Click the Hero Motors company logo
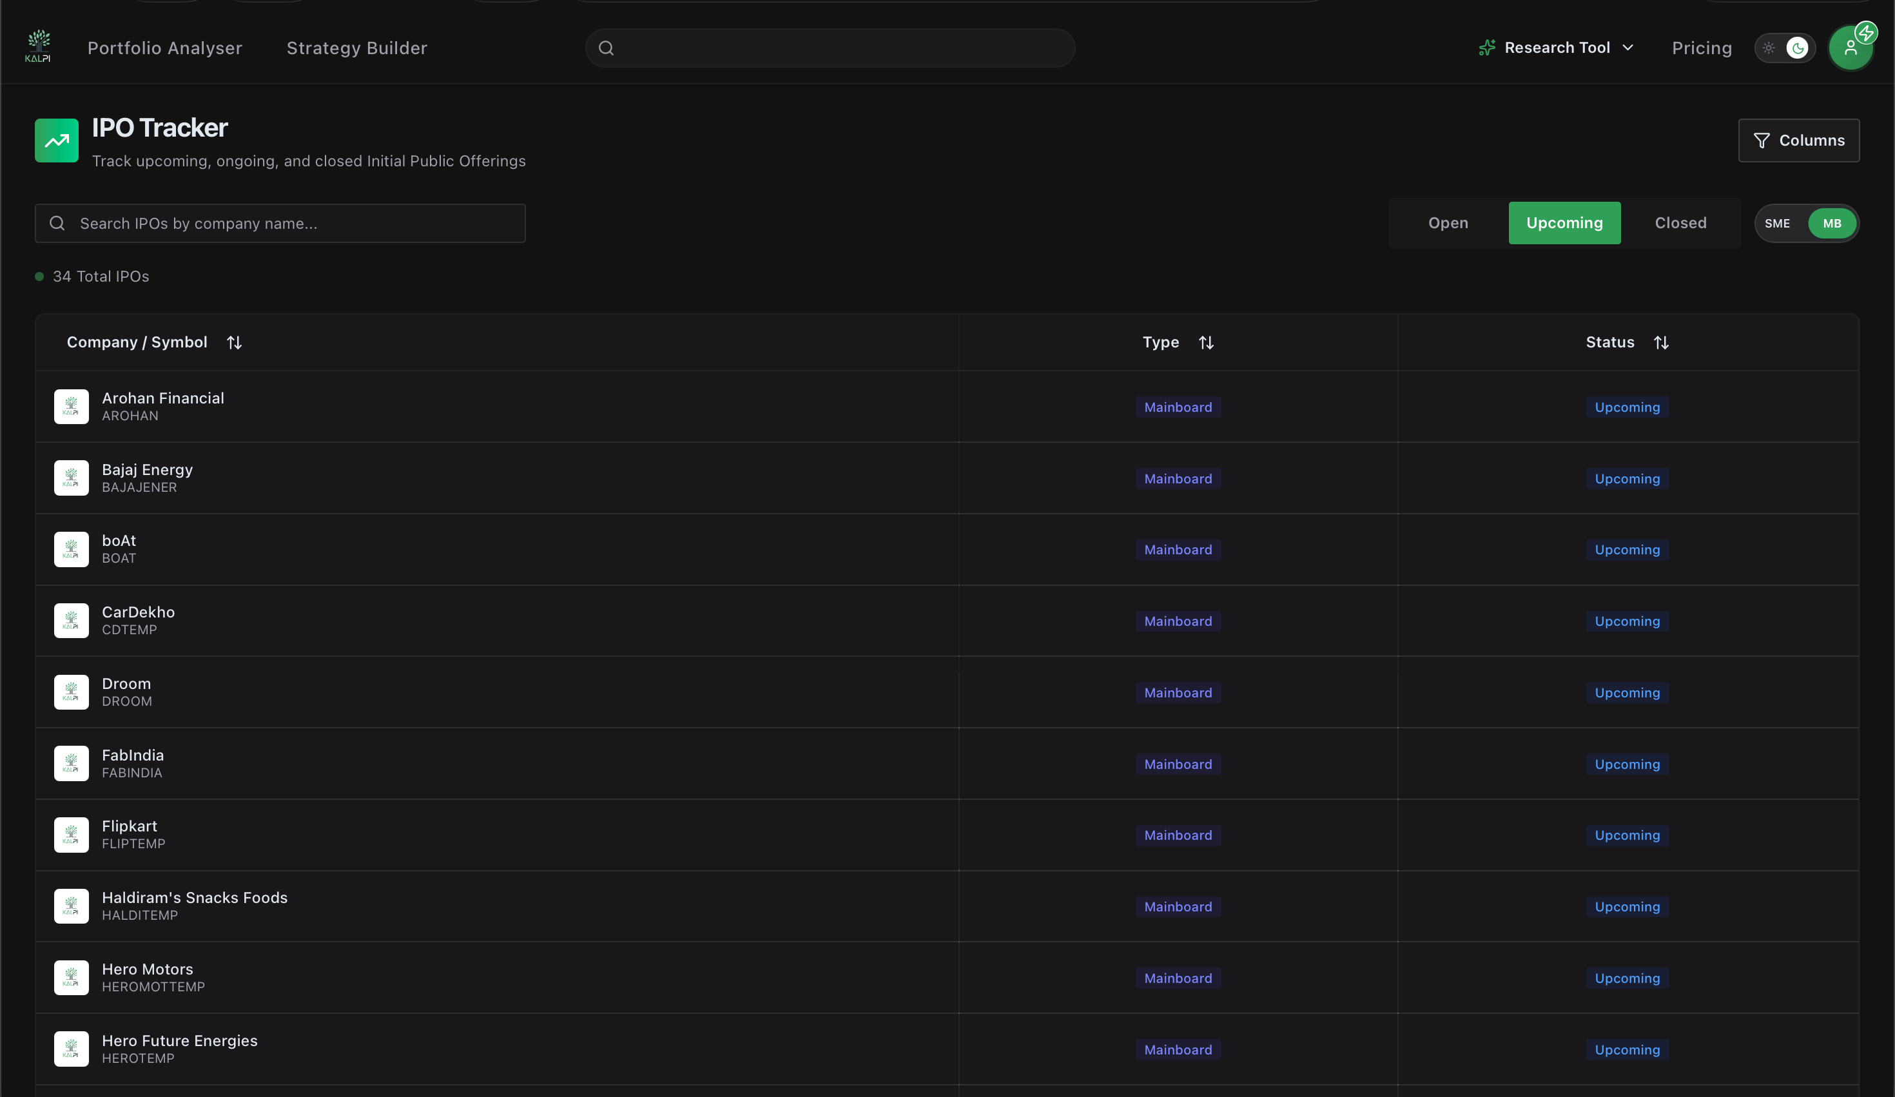 click(72, 978)
